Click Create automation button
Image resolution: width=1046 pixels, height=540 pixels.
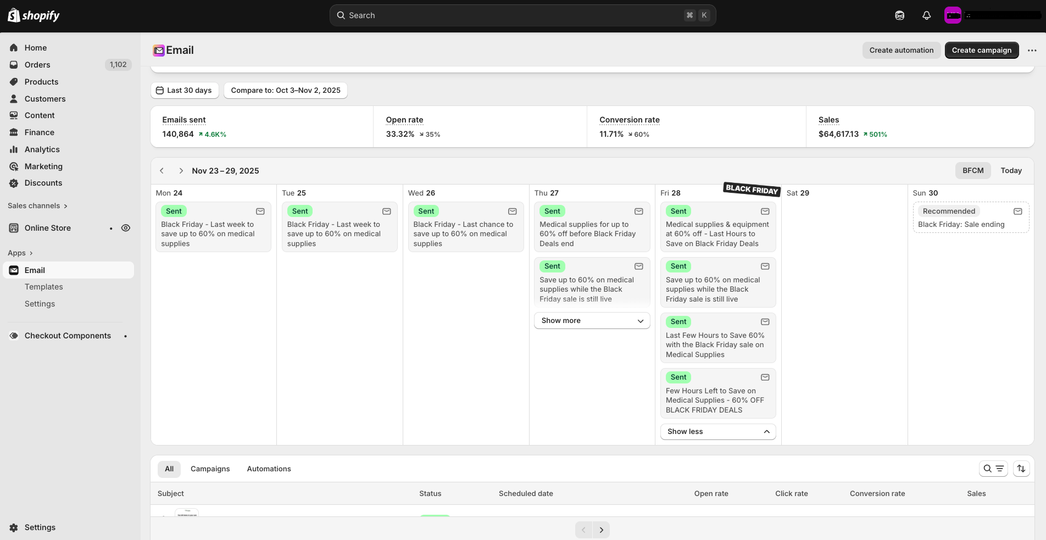point(902,51)
